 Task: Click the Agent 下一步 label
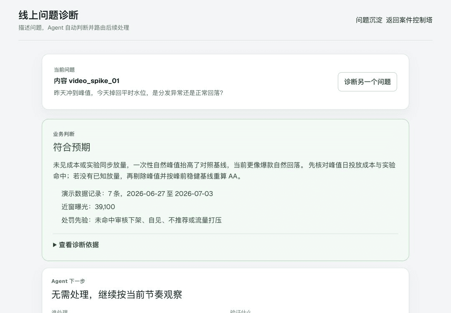(x=68, y=281)
